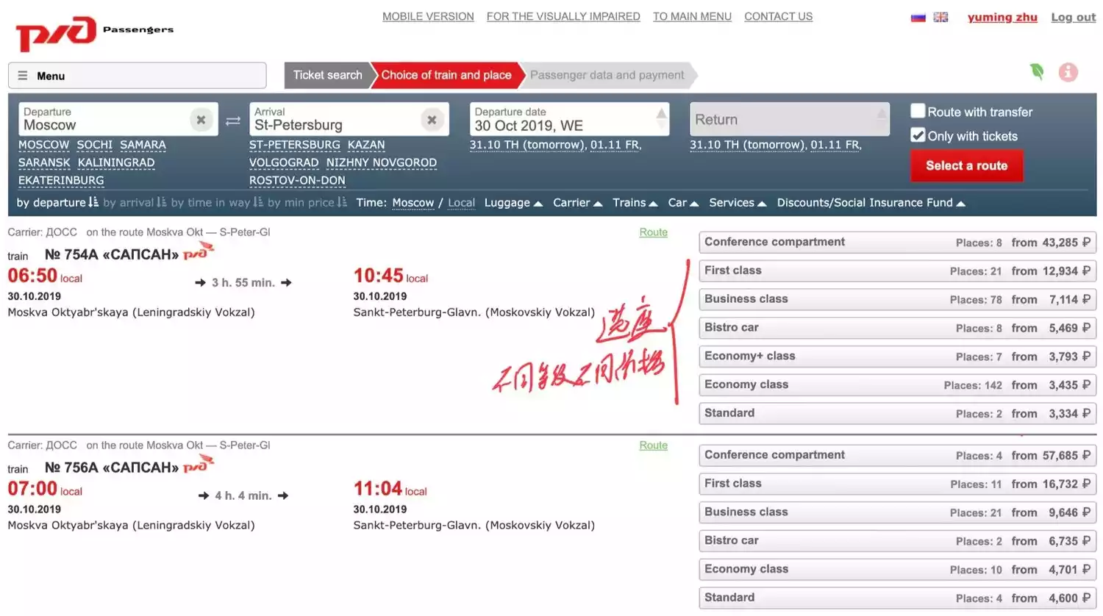The width and height of the screenshot is (1103, 616).
Task: Open Discounts/Social Insurance Fund filter
Action: [870, 203]
